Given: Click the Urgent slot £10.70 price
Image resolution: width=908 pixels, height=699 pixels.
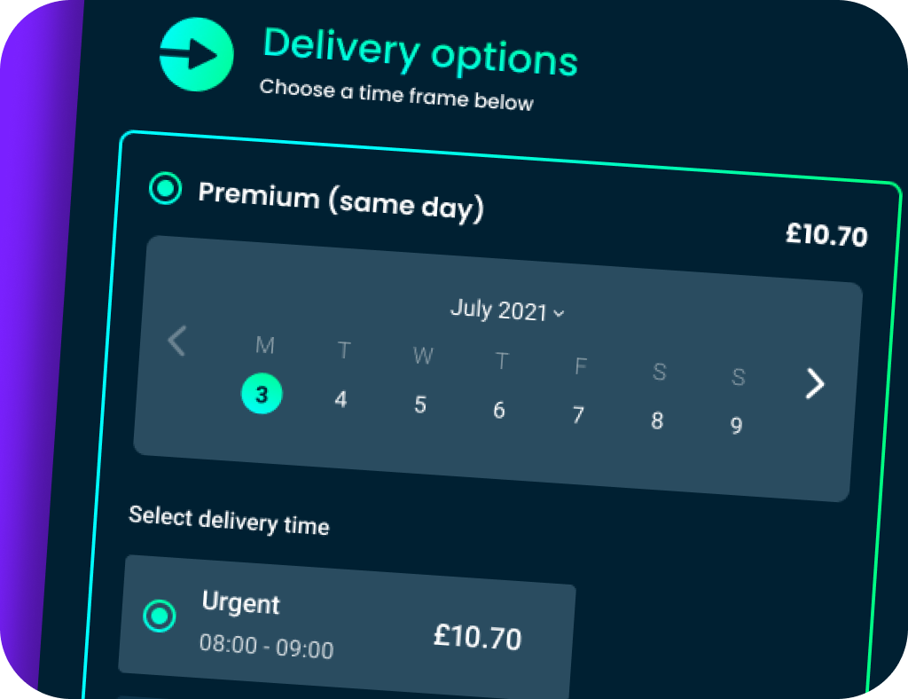Looking at the screenshot, I should pyautogui.click(x=477, y=637).
